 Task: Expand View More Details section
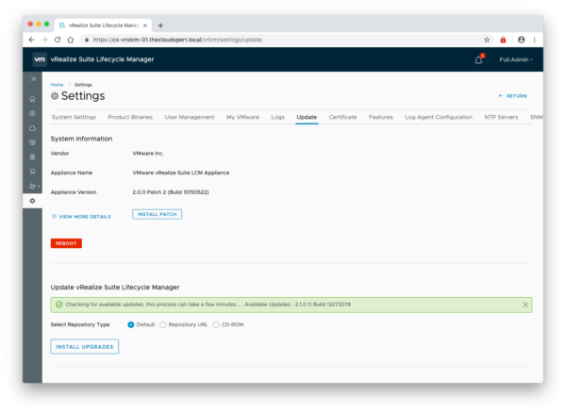point(81,216)
